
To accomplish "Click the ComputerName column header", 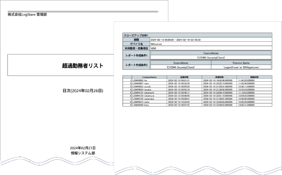I will [149, 77].
